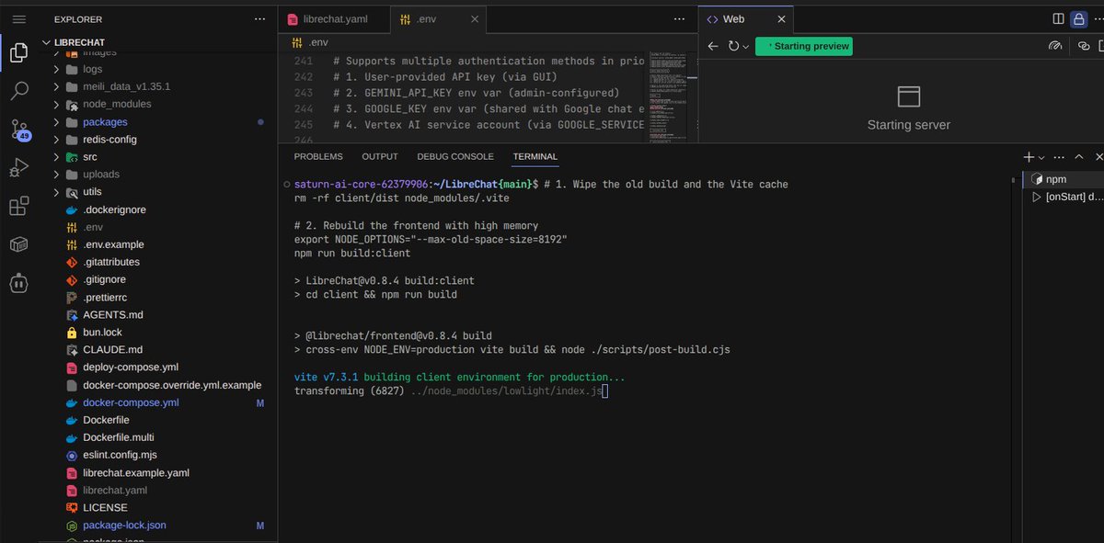Toggle the lock icon in the title bar
The height and width of the screenshot is (543, 1104).
1077,18
